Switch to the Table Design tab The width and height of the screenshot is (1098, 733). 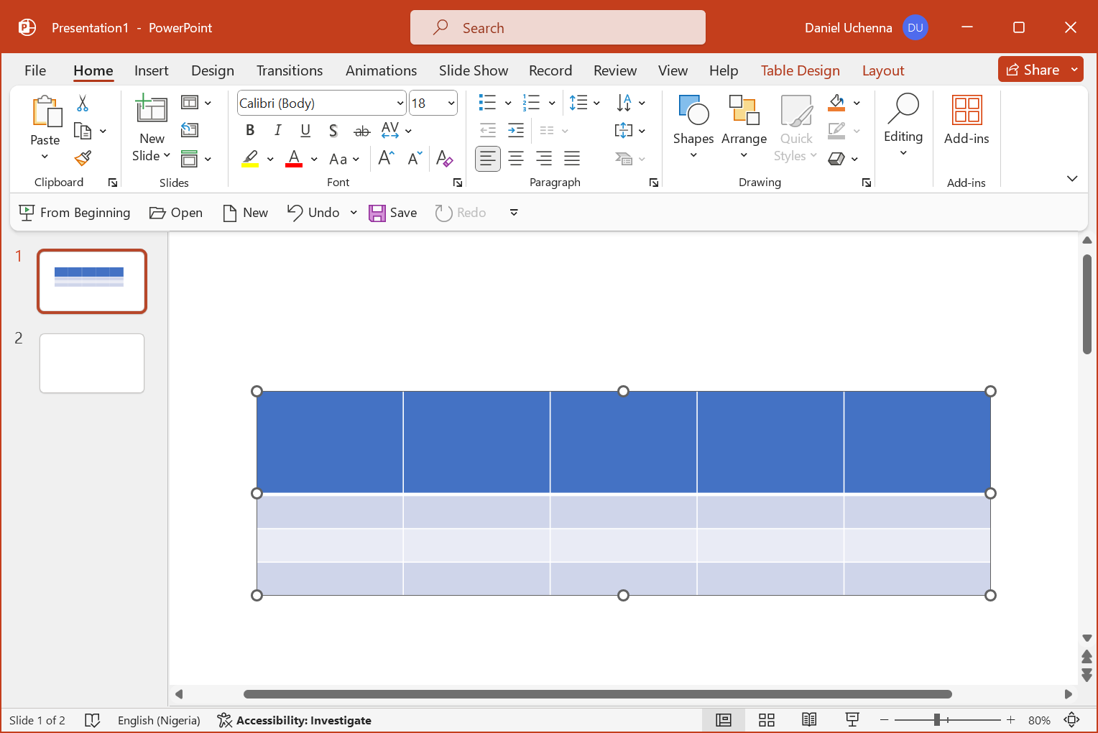(800, 70)
